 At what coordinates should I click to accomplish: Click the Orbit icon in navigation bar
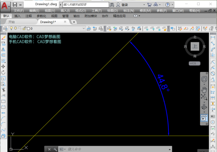click(204, 107)
